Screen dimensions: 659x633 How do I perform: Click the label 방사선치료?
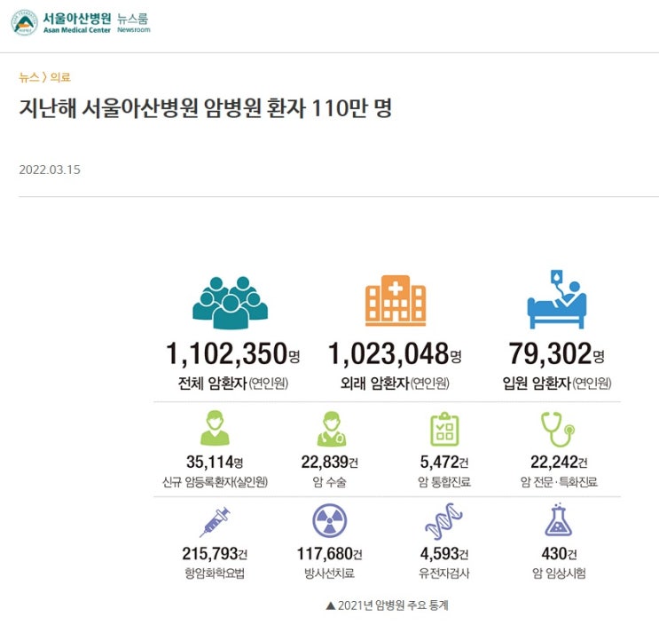pyautogui.click(x=330, y=574)
